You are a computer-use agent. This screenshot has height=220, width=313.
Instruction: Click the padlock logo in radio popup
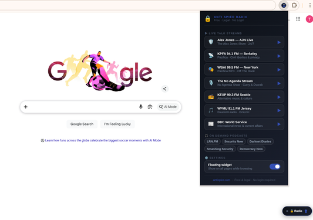click(x=208, y=19)
